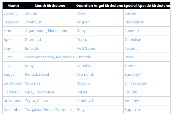The height and width of the screenshot is (118, 172).
Task: Click the Alexandrite gemstone link
Action: [65, 57]
